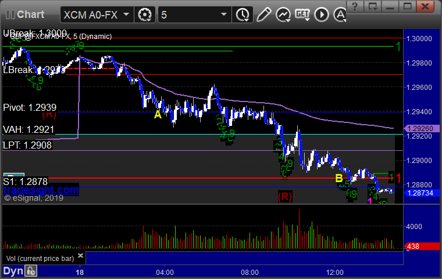Click the UBreak: 1.3000 label
The width and height of the screenshot is (442, 279).
pyautogui.click(x=35, y=32)
